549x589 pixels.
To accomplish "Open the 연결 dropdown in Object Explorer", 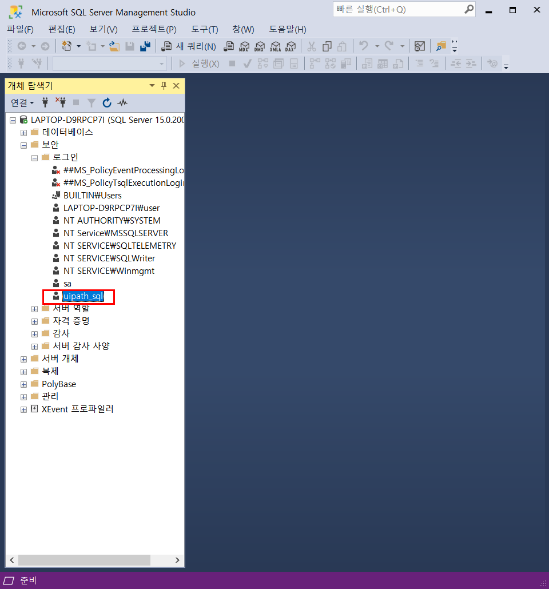I will coord(22,102).
